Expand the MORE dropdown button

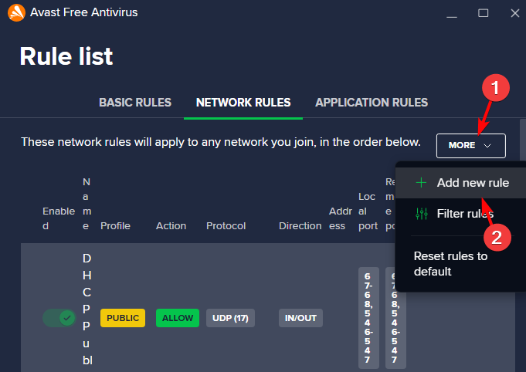[470, 145]
